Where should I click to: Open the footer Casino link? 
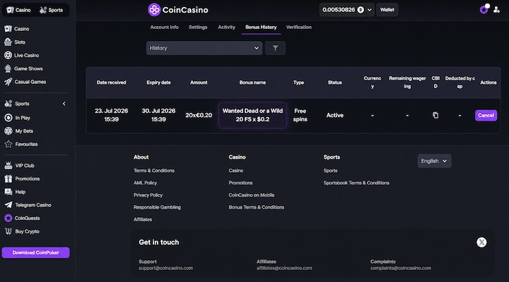tap(235, 171)
